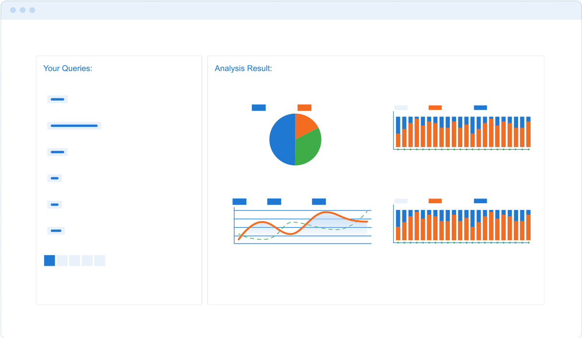Click the active blue pagination square
582x338 pixels.
pyautogui.click(x=50, y=260)
